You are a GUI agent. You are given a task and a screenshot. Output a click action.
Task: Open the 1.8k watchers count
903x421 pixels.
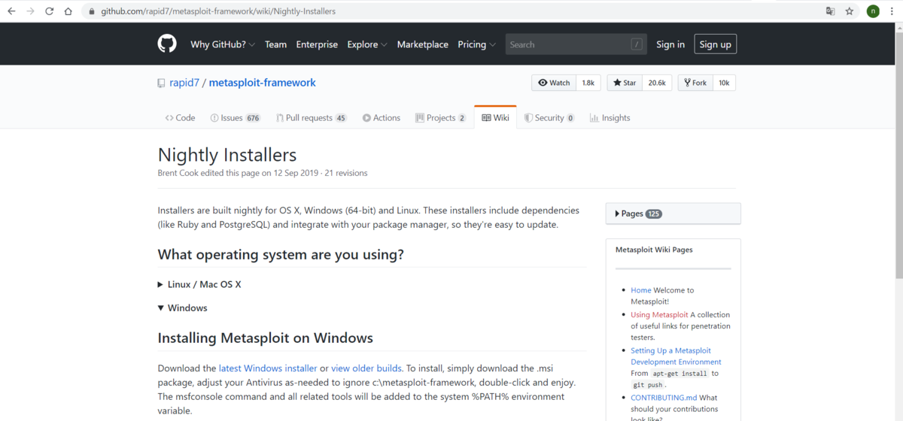[x=588, y=83]
